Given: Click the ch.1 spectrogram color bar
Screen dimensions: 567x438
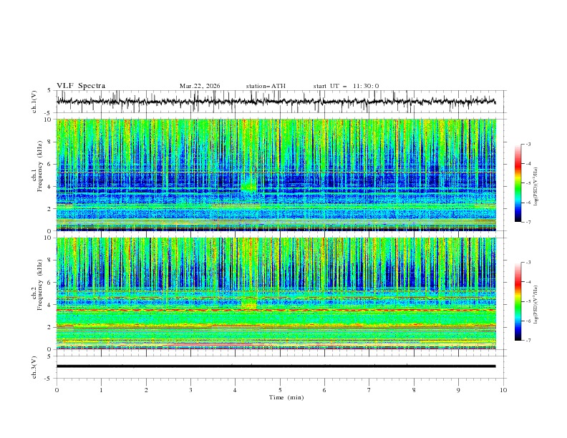Looking at the screenshot, I should (x=518, y=183).
